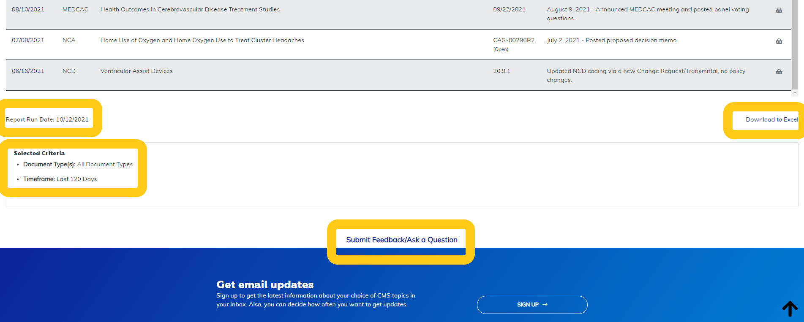This screenshot has width=804, height=322.
Task: Select the NCA type cell
Action: [69, 41]
